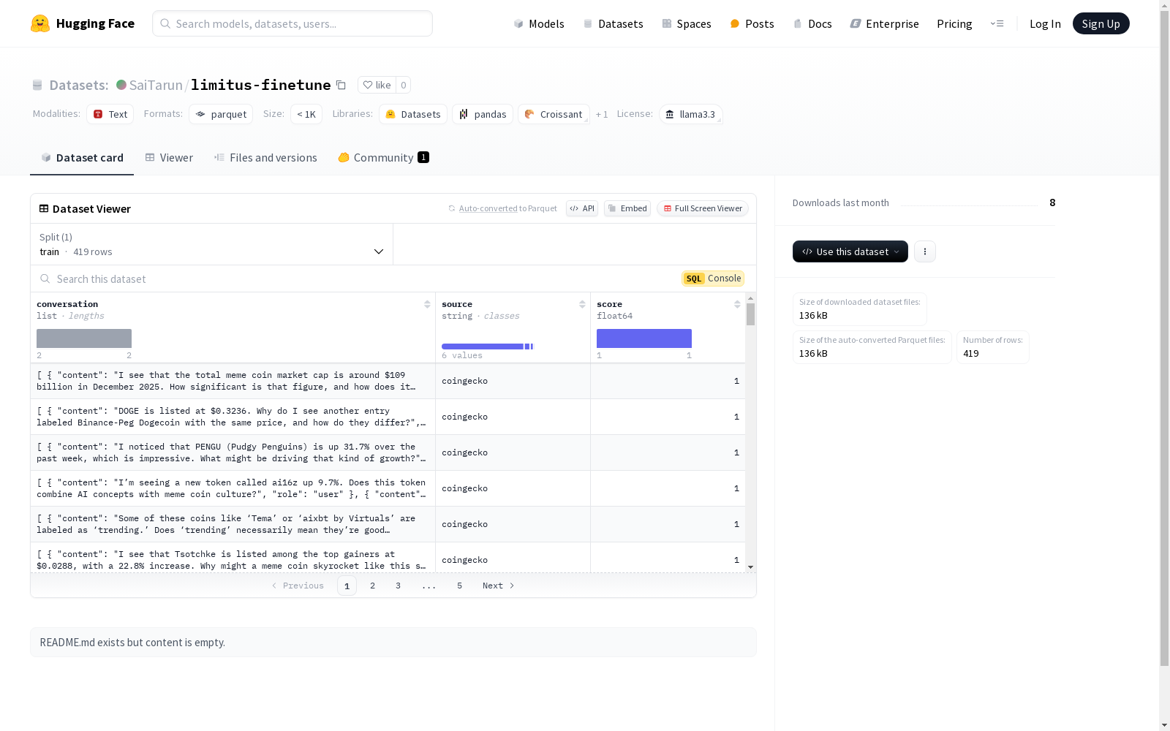The image size is (1170, 731).
Task: Click the Next page button
Action: click(x=498, y=586)
